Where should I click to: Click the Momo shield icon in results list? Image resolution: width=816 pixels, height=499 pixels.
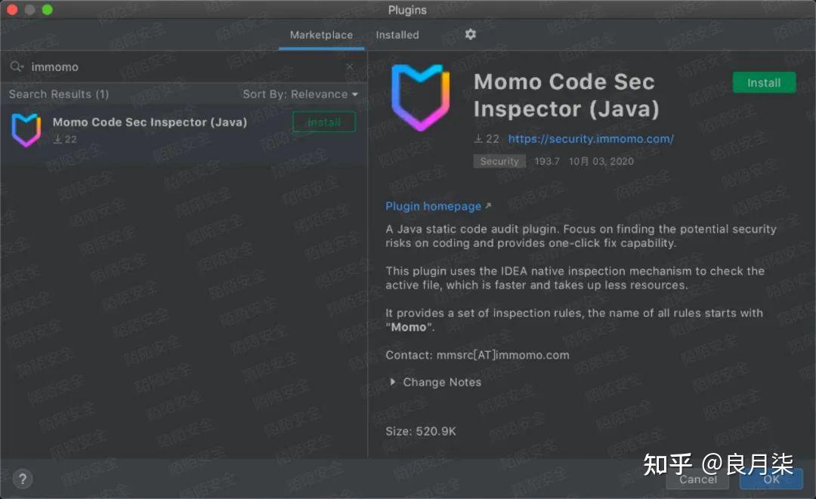[26, 130]
